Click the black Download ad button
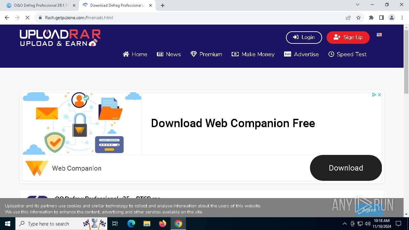 pyautogui.click(x=346, y=168)
